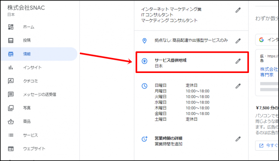This screenshot has height=161, width=279.
Task: Click ¥7,500 分の promotion text
Action: pos(267,108)
